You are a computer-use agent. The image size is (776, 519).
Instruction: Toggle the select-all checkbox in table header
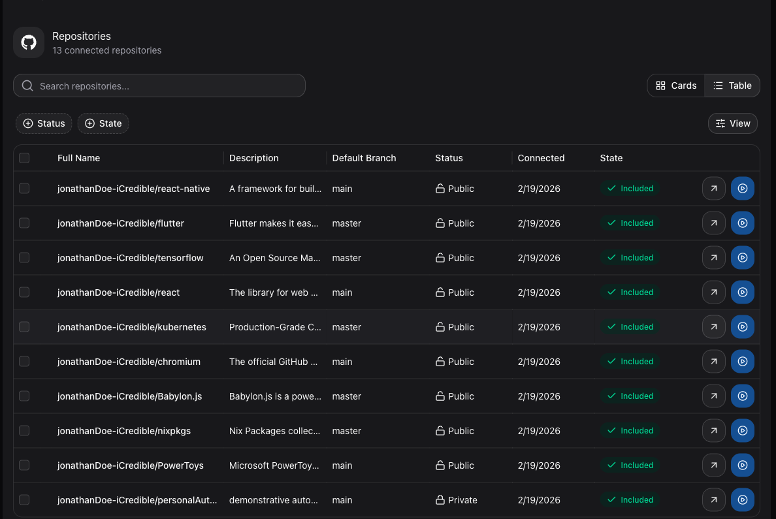point(24,158)
